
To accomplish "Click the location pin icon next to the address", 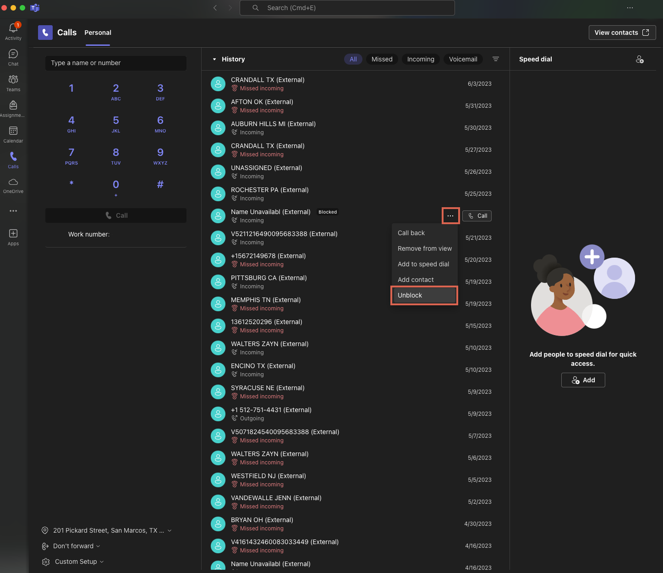I will pos(45,530).
